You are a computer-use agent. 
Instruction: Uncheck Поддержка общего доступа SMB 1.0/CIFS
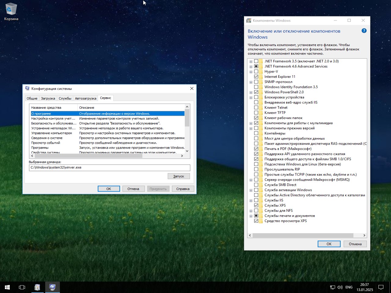pyautogui.click(x=256, y=159)
